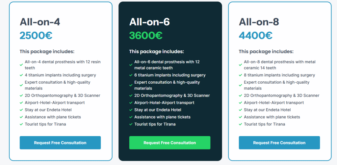
Task: Click the All-on-8 package heading
Action: click(x=259, y=22)
